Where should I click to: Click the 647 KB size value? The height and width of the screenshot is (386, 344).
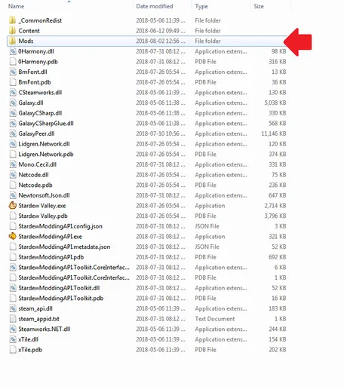278,195
